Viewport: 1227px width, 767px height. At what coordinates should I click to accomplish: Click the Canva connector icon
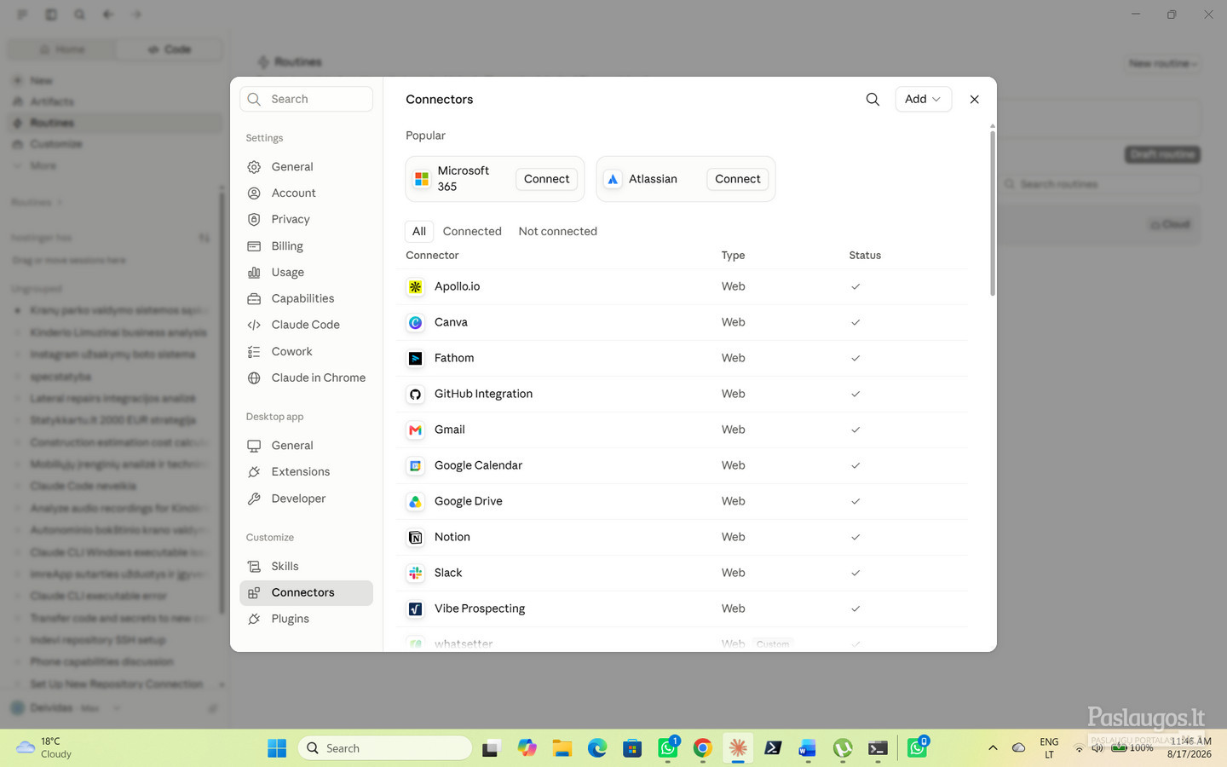pos(415,323)
